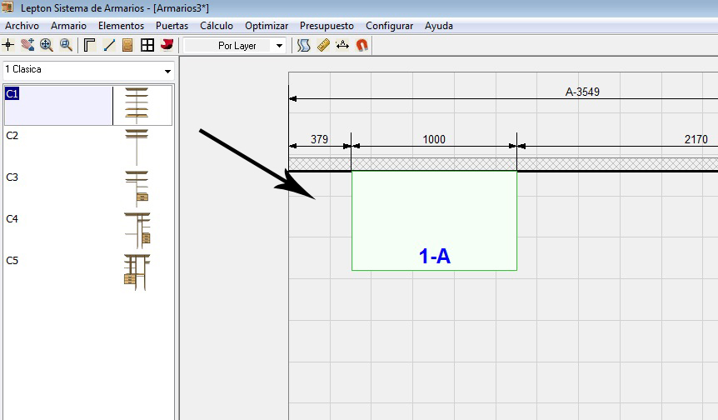Image resolution: width=718 pixels, height=420 pixels.
Task: Open the Presupuesto menu
Action: coord(327,26)
